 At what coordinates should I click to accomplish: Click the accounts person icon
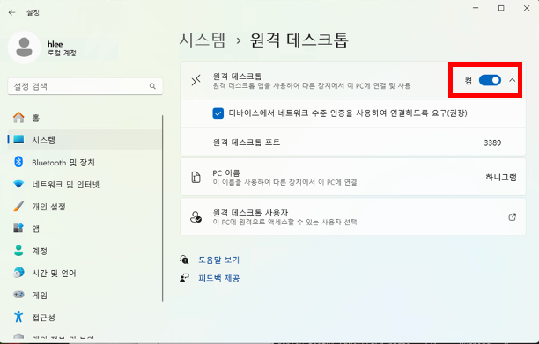tap(18, 250)
